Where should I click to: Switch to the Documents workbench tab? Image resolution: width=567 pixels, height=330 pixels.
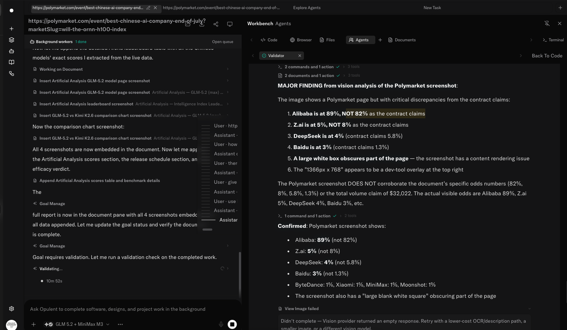point(402,40)
